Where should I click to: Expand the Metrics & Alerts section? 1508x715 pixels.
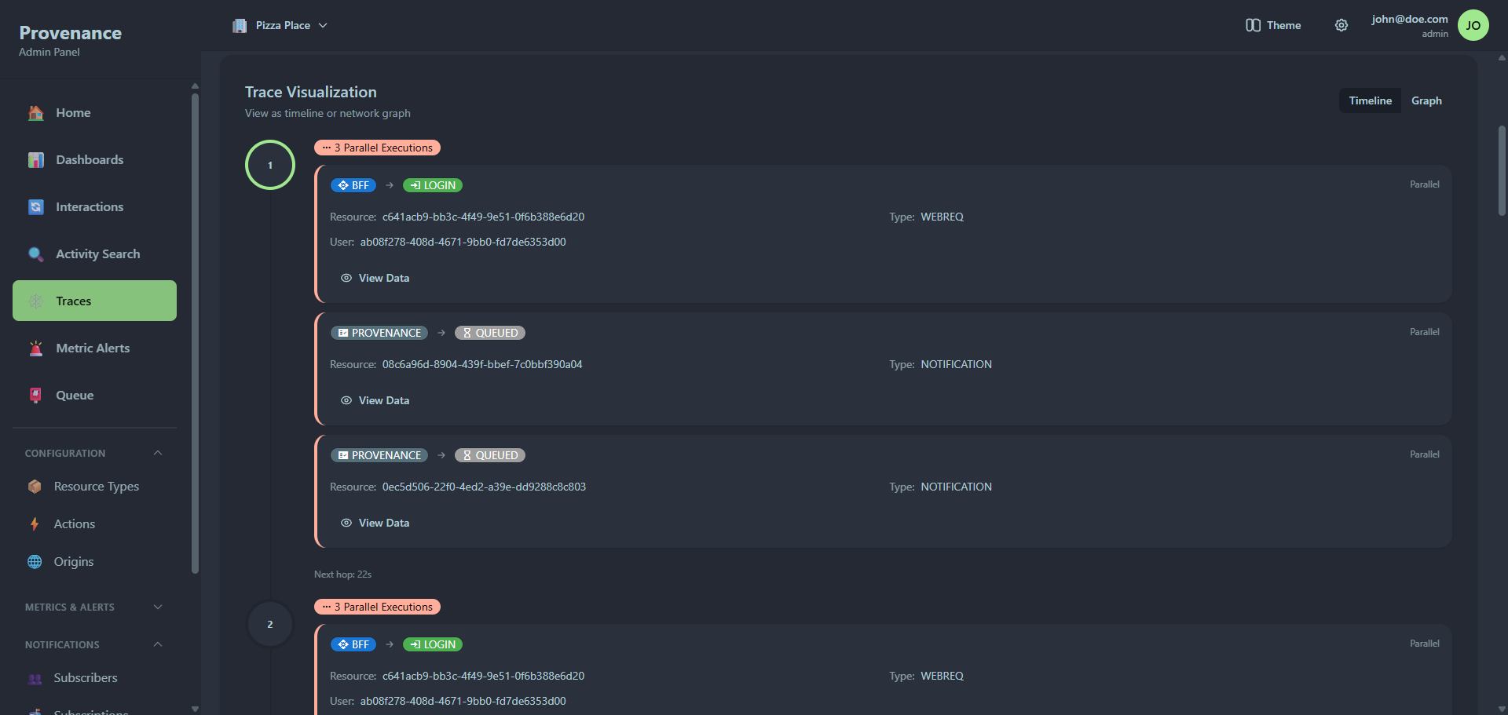158,607
